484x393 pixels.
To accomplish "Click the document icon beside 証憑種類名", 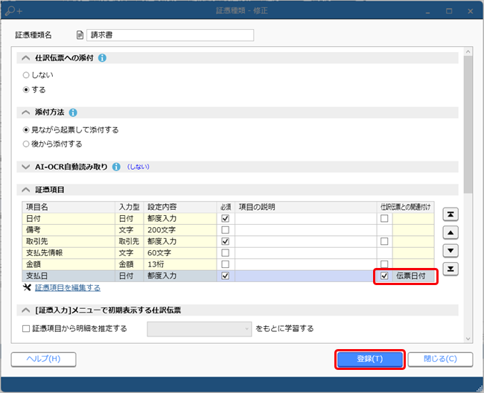I will [x=80, y=35].
